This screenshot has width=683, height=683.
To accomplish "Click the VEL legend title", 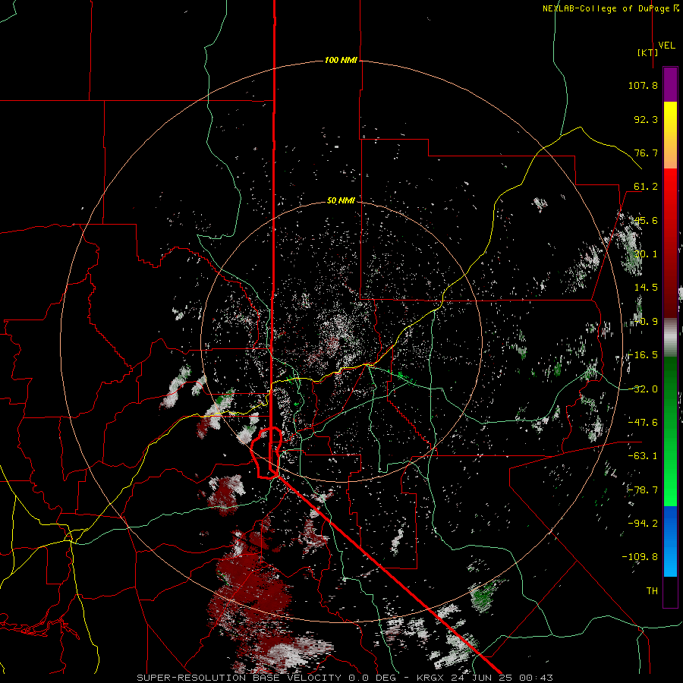I will [666, 46].
